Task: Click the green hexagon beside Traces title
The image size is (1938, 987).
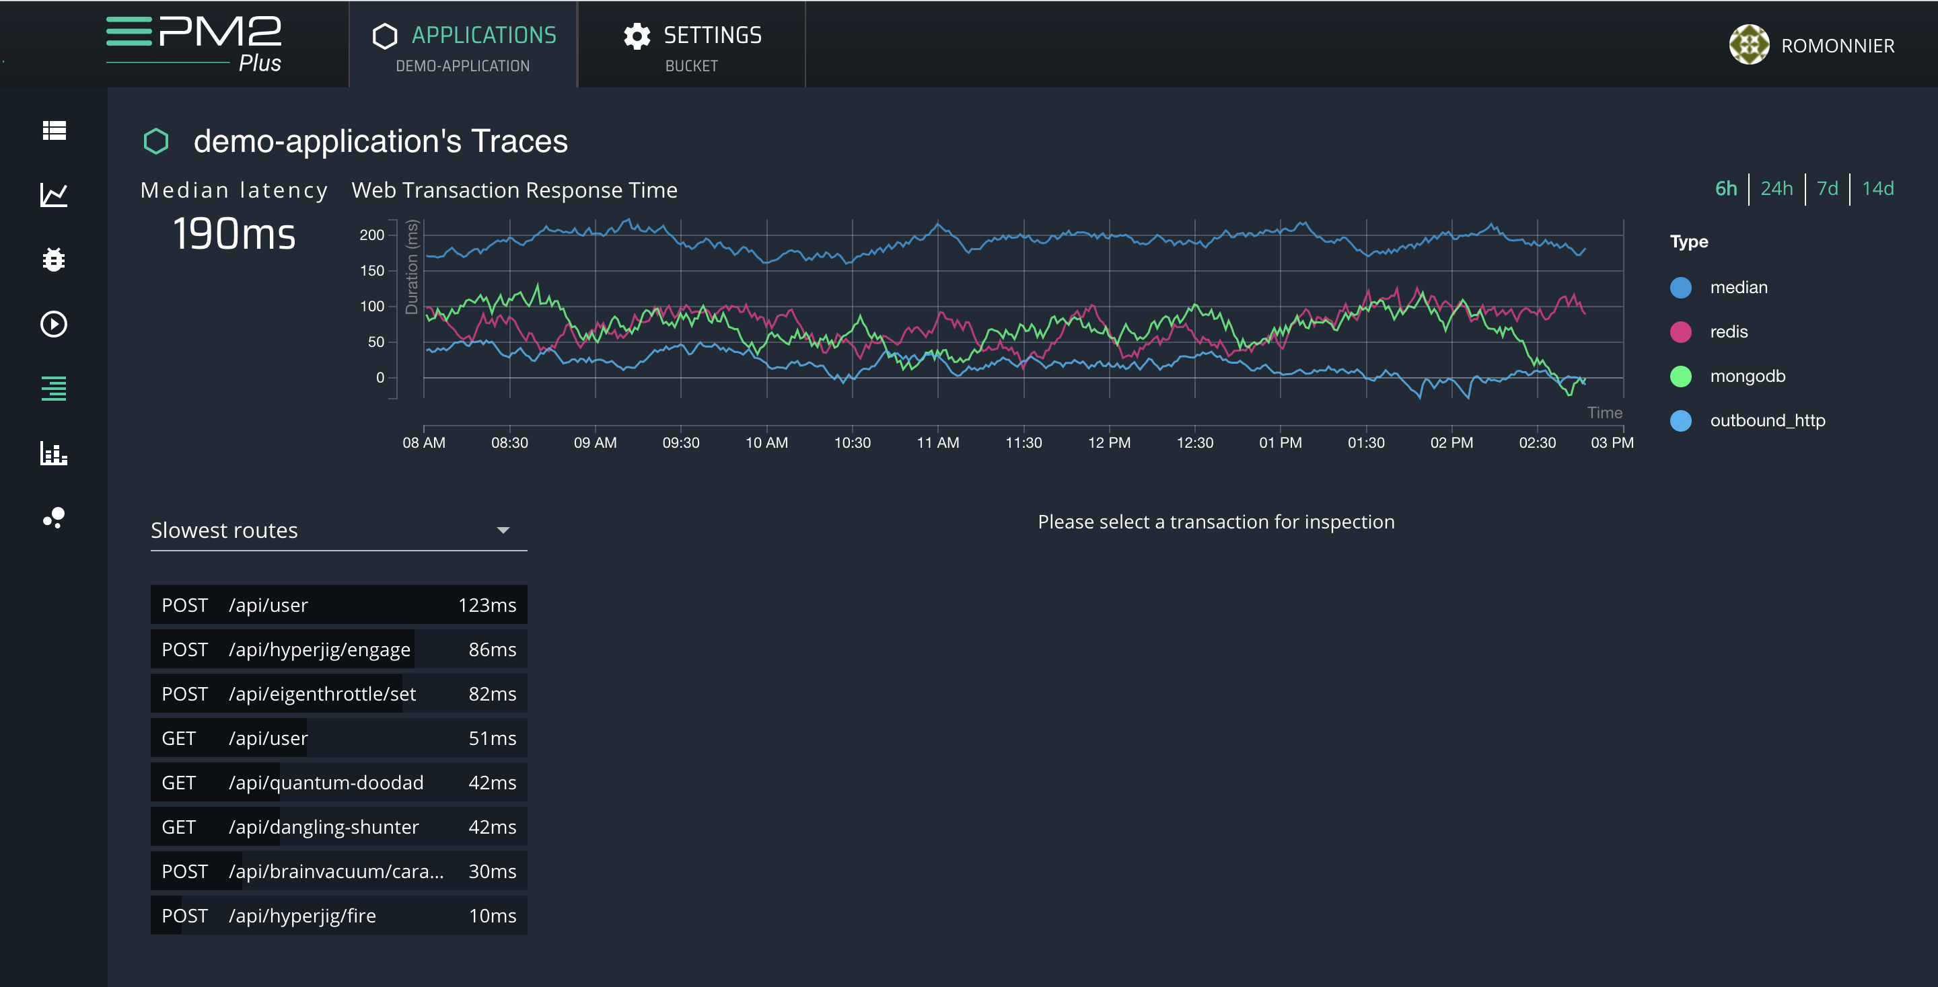Action: 157,141
